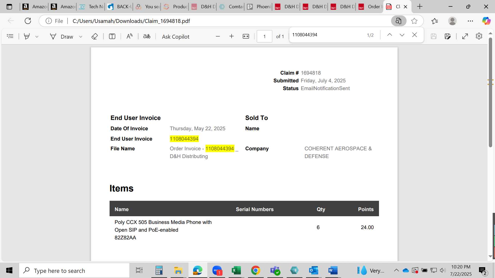Enter full screen with the expand icon
495x278 pixels.
pyautogui.click(x=465, y=36)
